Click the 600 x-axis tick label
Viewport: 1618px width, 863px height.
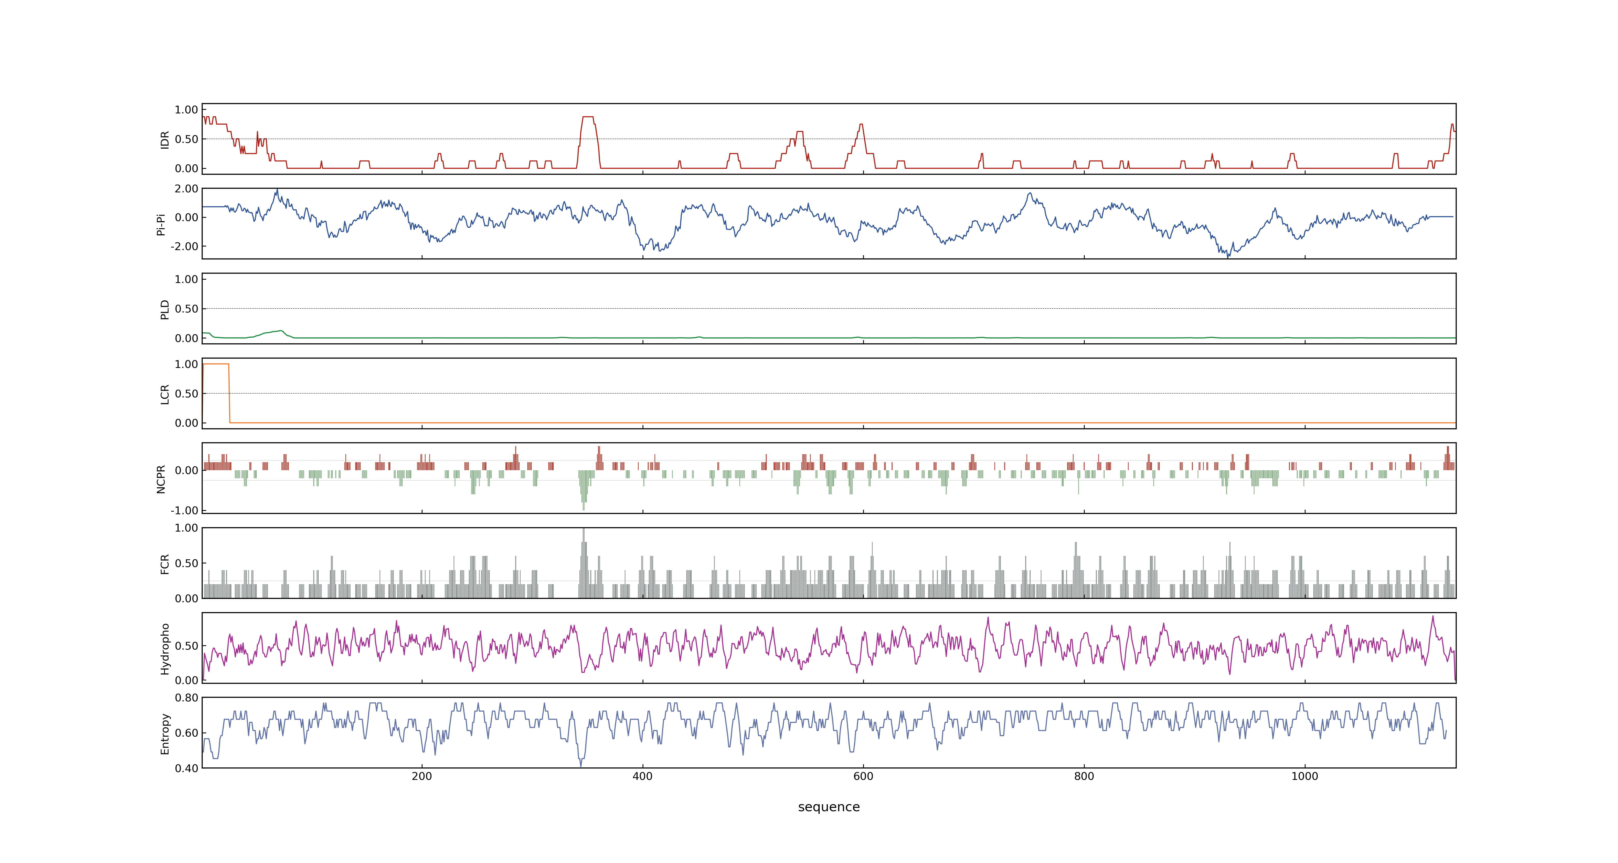click(863, 776)
